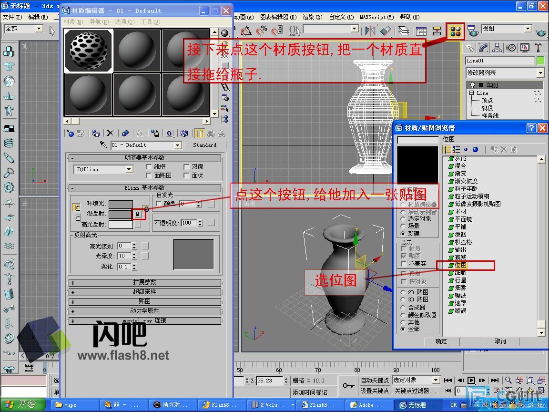Open the Hierarchy command panel tab
The width and height of the screenshot is (549, 412).
497,48
